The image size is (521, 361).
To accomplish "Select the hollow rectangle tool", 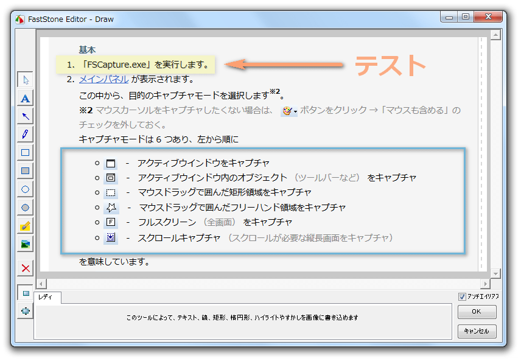I will 25,153.
